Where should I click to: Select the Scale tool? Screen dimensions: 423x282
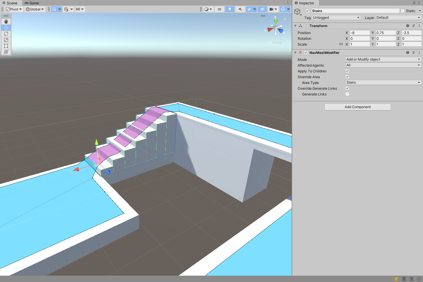click(6, 40)
